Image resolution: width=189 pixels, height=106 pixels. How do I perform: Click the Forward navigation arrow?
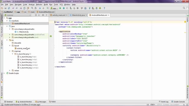click(43, 8)
